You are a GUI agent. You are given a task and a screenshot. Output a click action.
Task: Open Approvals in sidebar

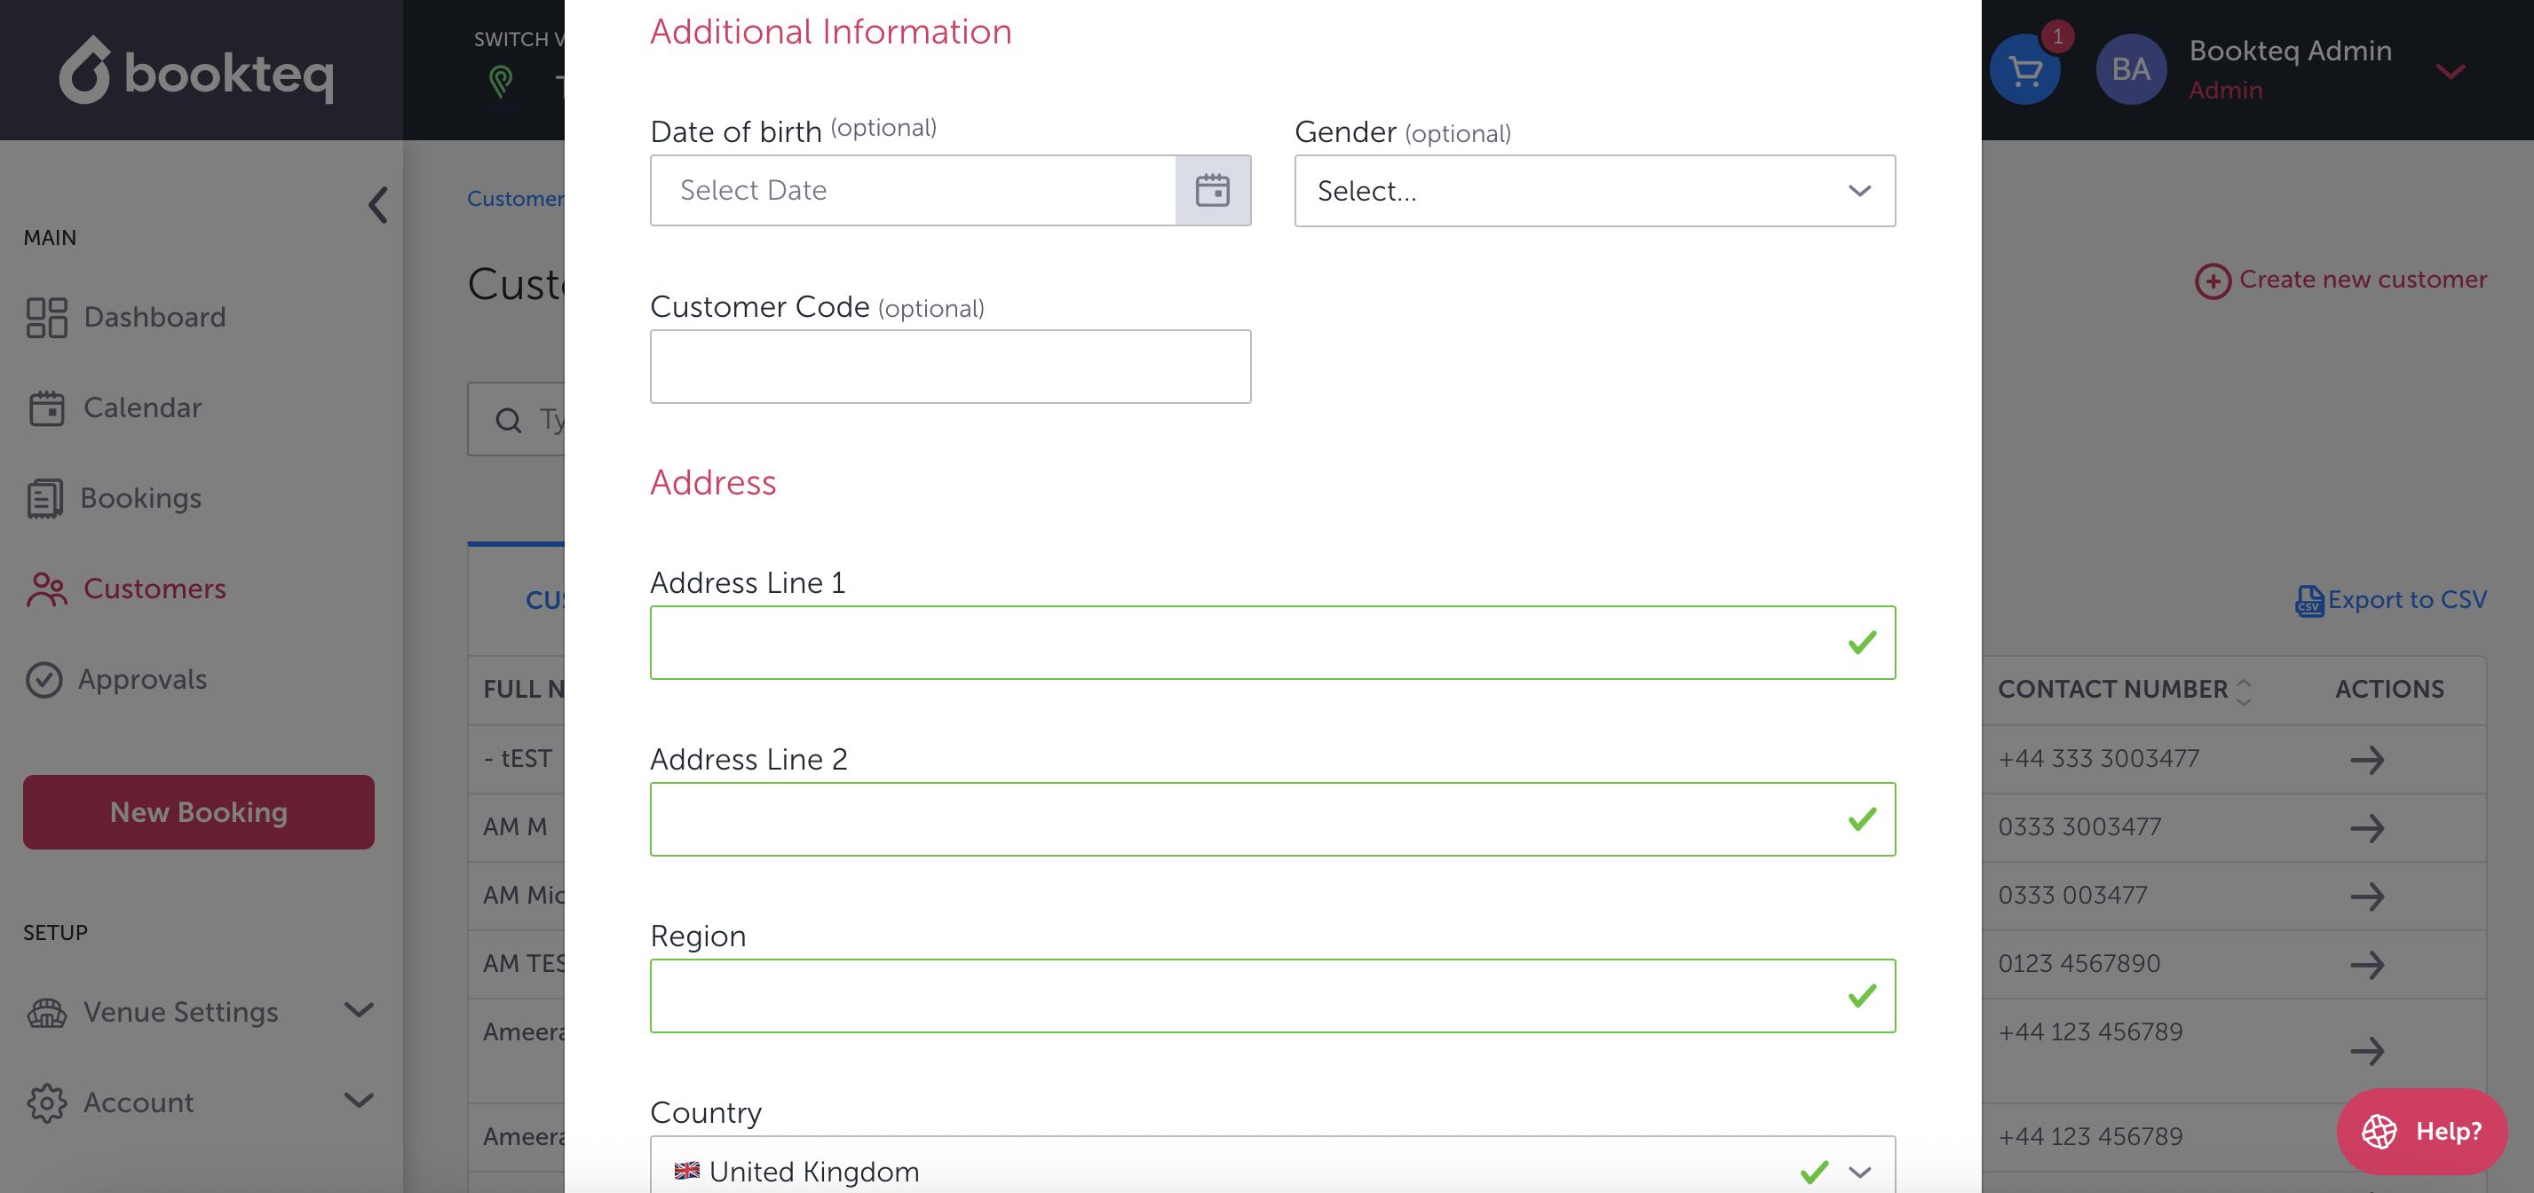[143, 679]
